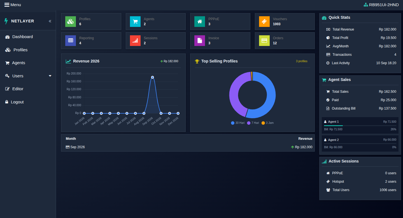Toggle 7 Hari legend in donut chart
The width and height of the screenshot is (403, 218).
(253, 123)
